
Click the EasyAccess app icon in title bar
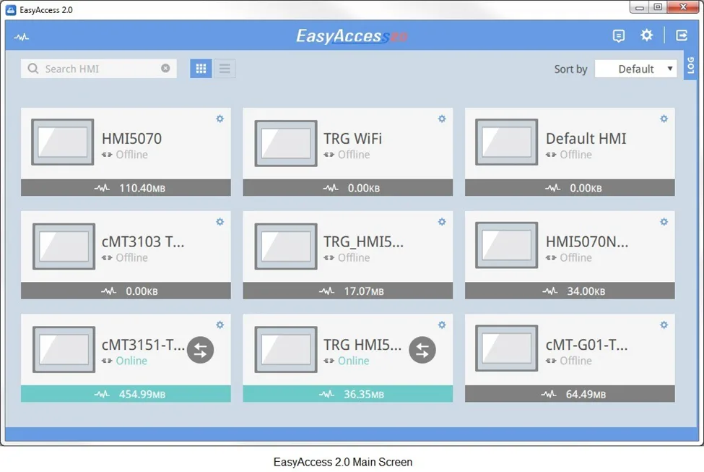[x=11, y=10]
